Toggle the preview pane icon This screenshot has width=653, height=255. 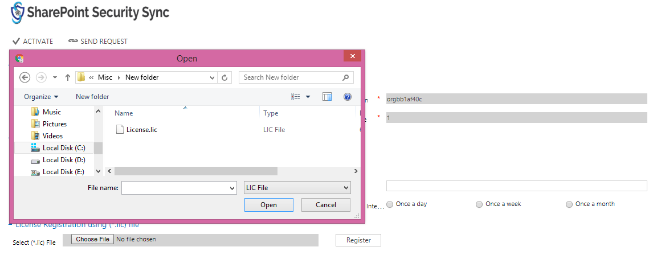coord(327,97)
